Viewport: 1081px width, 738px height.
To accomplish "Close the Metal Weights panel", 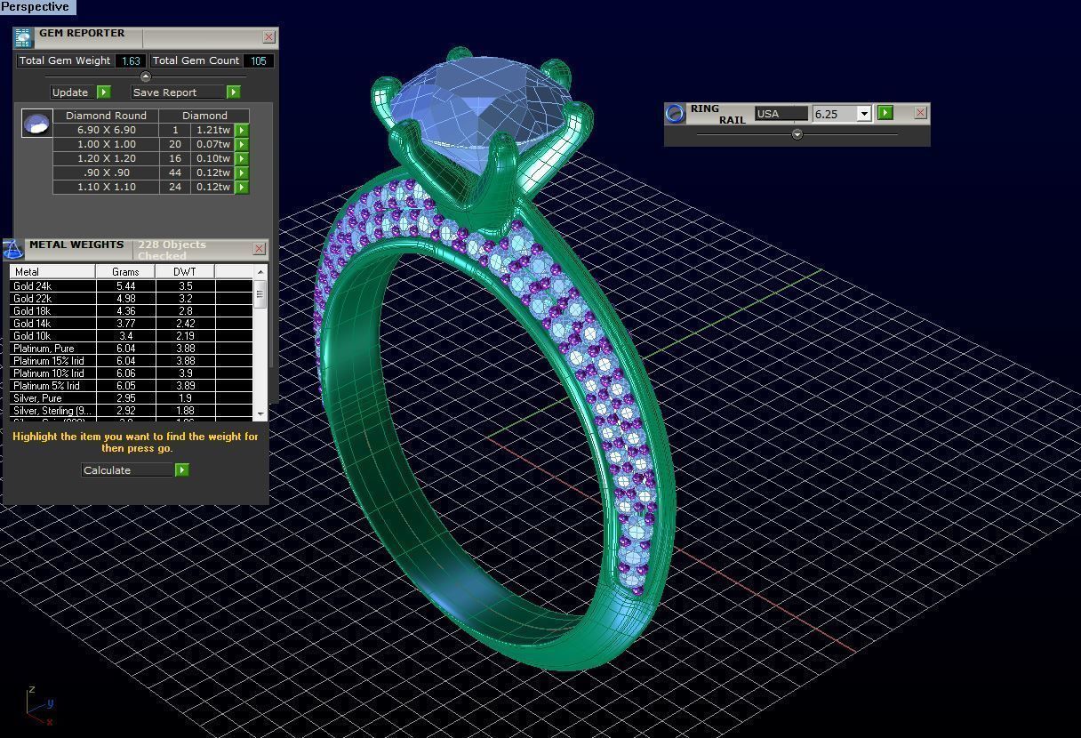I will [259, 249].
